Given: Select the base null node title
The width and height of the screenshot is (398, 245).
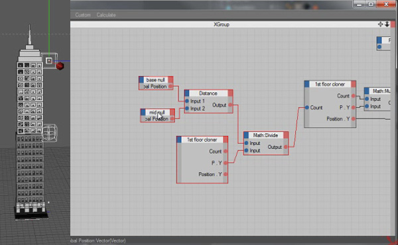Looking at the screenshot, I should 155,80.
